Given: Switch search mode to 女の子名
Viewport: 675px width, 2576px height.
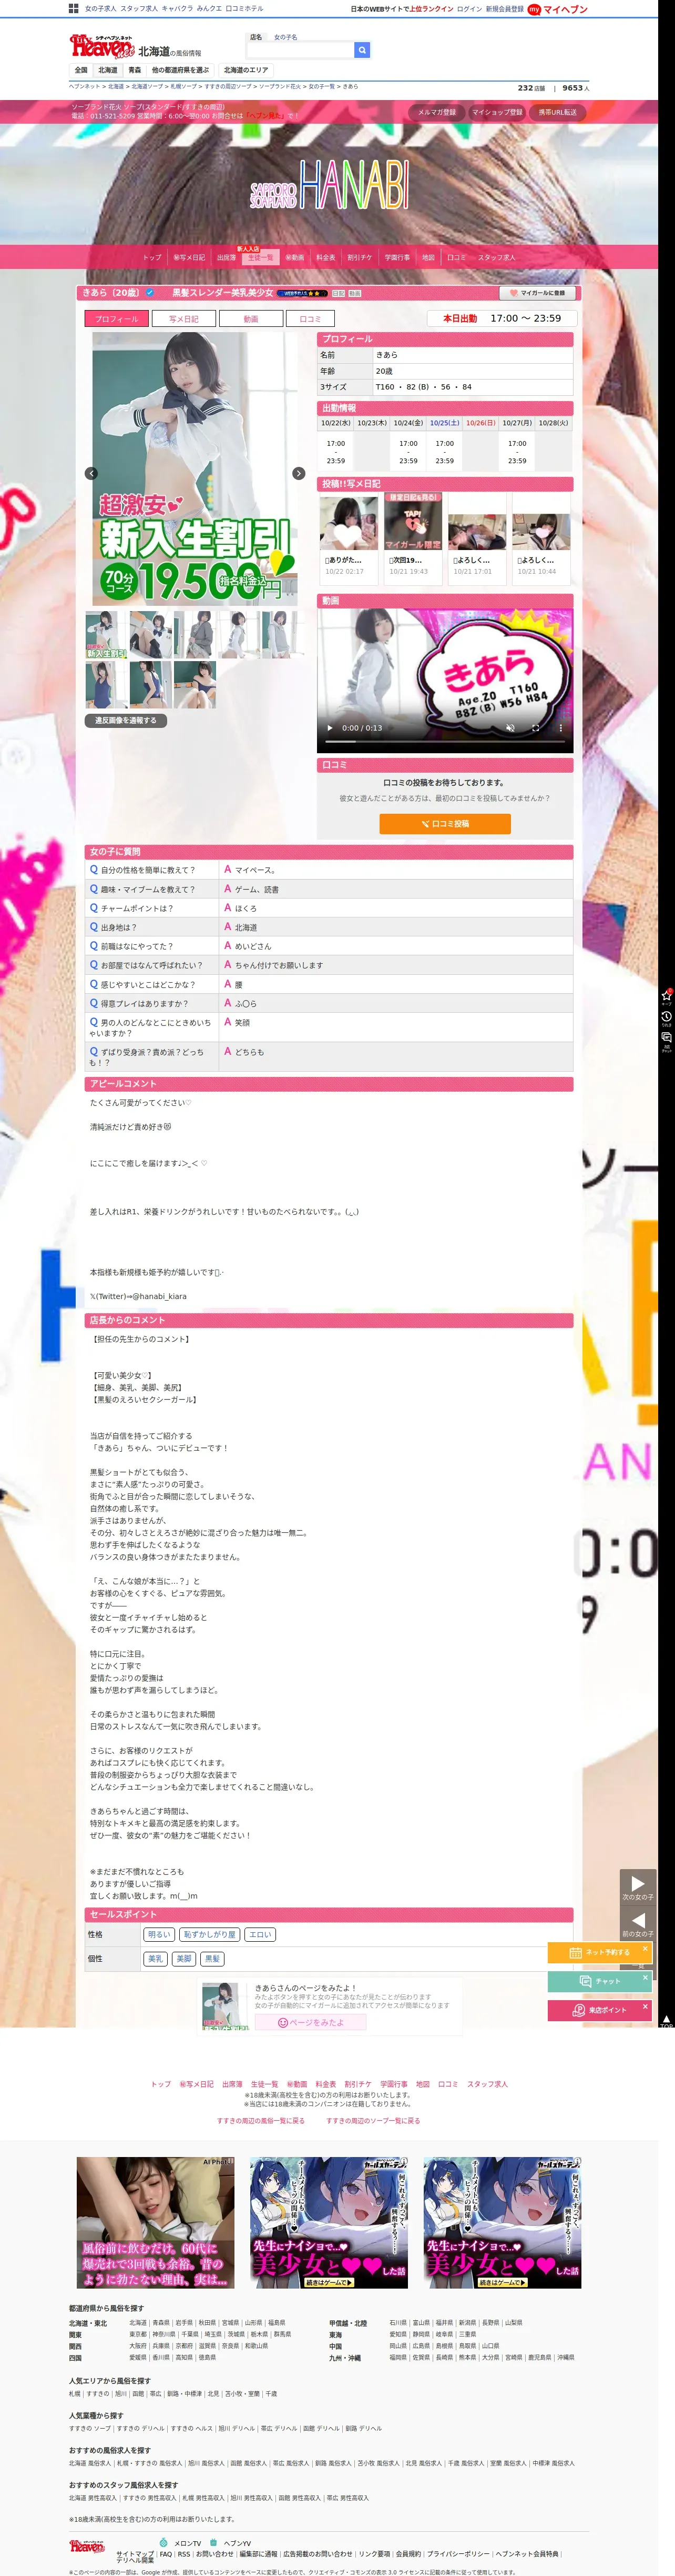Looking at the screenshot, I should 285,37.
